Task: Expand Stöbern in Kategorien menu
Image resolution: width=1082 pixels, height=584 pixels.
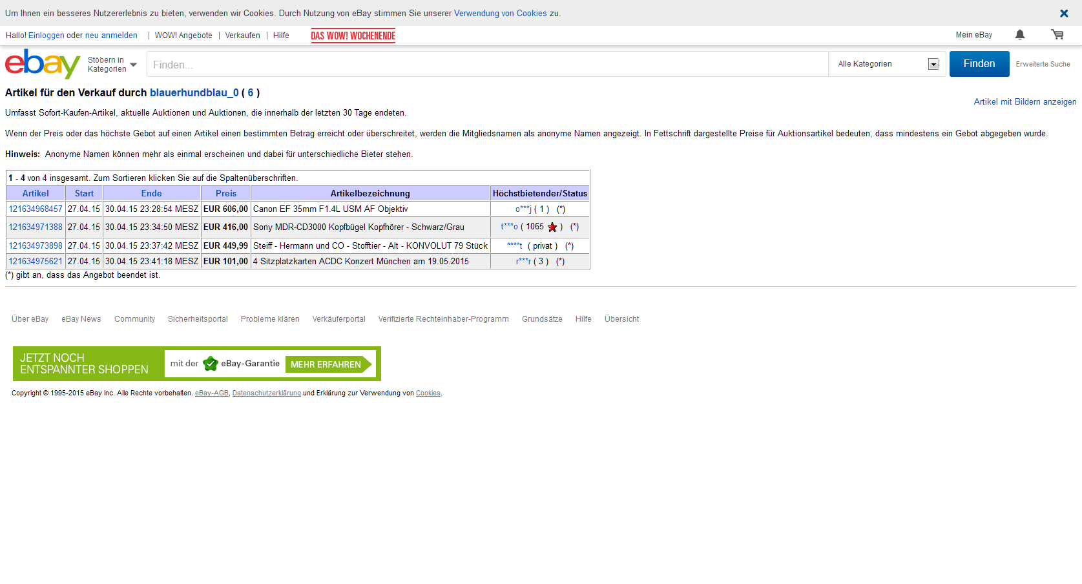Action: (112, 65)
